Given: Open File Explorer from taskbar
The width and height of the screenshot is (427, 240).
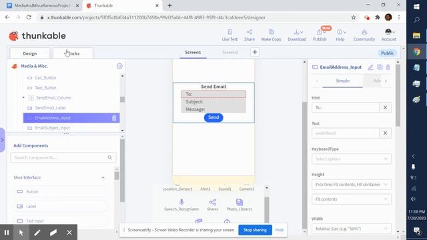Looking at the screenshot, I should pos(416,35).
